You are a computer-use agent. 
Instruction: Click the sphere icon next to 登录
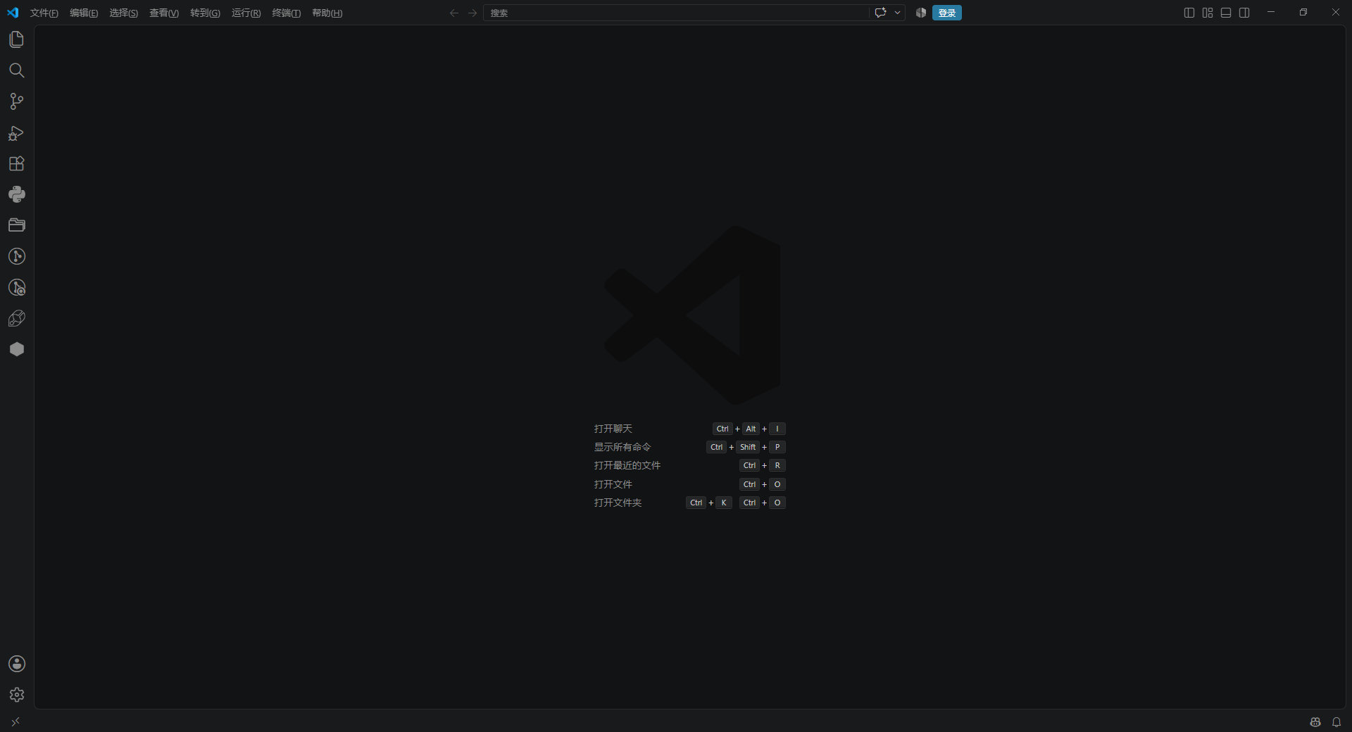click(x=921, y=13)
